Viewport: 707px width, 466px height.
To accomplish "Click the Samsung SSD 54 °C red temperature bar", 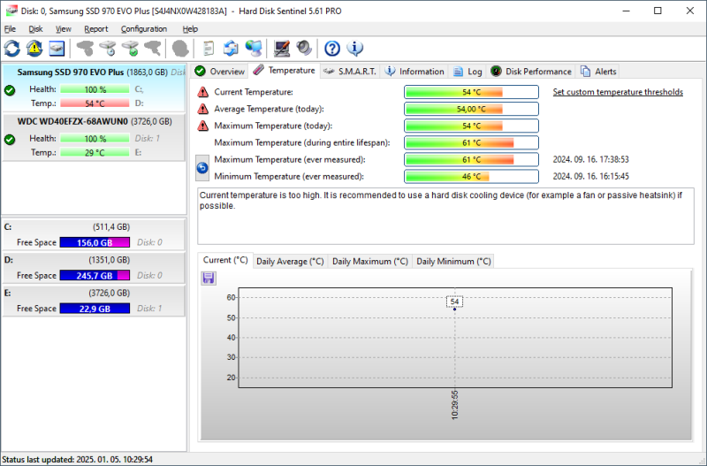I will coord(95,103).
